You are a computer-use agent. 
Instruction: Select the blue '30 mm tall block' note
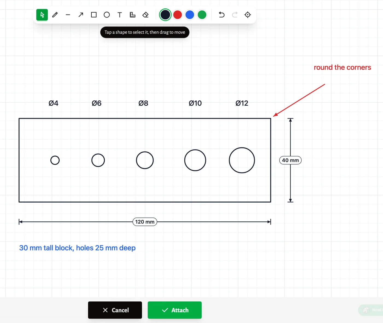[x=77, y=248]
